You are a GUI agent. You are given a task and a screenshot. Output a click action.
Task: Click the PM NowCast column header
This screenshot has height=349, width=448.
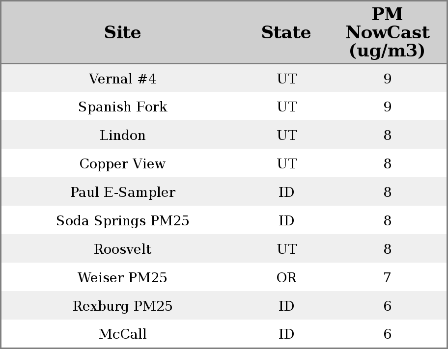[x=387, y=32]
